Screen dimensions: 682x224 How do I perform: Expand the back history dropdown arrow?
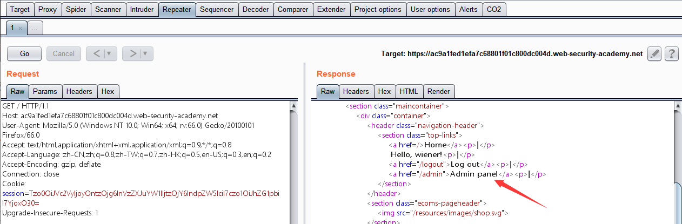111,53
